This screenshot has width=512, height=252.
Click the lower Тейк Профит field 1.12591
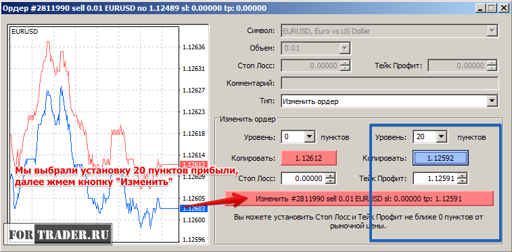pyautogui.click(x=436, y=178)
